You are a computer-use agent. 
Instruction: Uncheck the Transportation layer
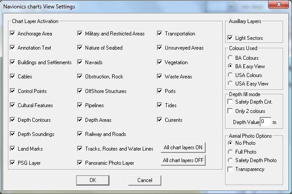click(160, 34)
